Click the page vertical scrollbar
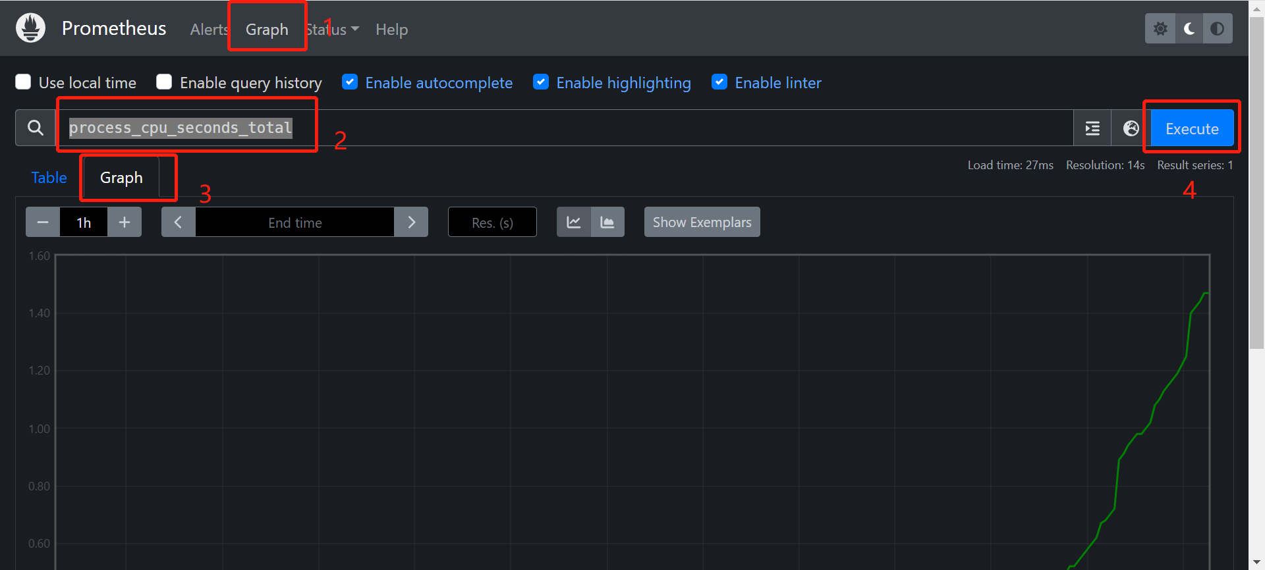Screen dimensions: 1265x570 coord(1256,197)
